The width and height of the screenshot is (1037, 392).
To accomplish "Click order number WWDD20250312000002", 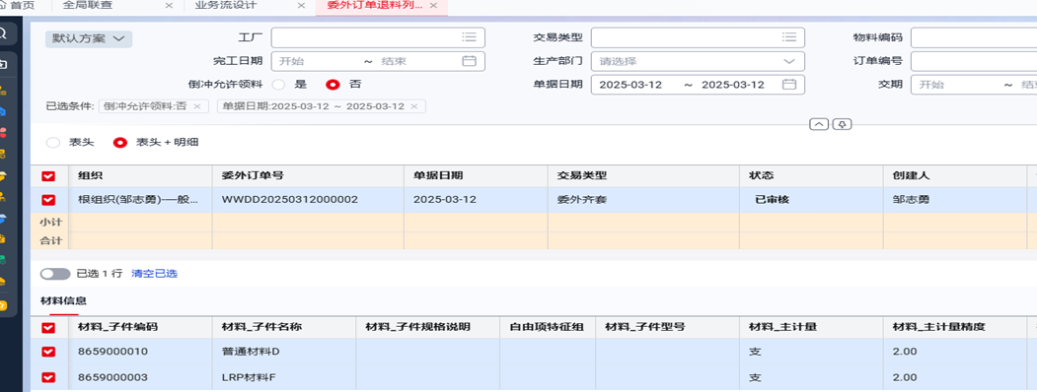I will (x=290, y=199).
